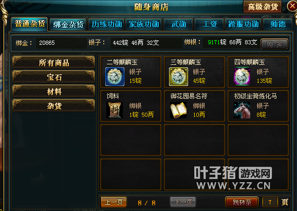Open the 历练功勋 tab
This screenshot has height=211, width=297.
[x=107, y=24]
